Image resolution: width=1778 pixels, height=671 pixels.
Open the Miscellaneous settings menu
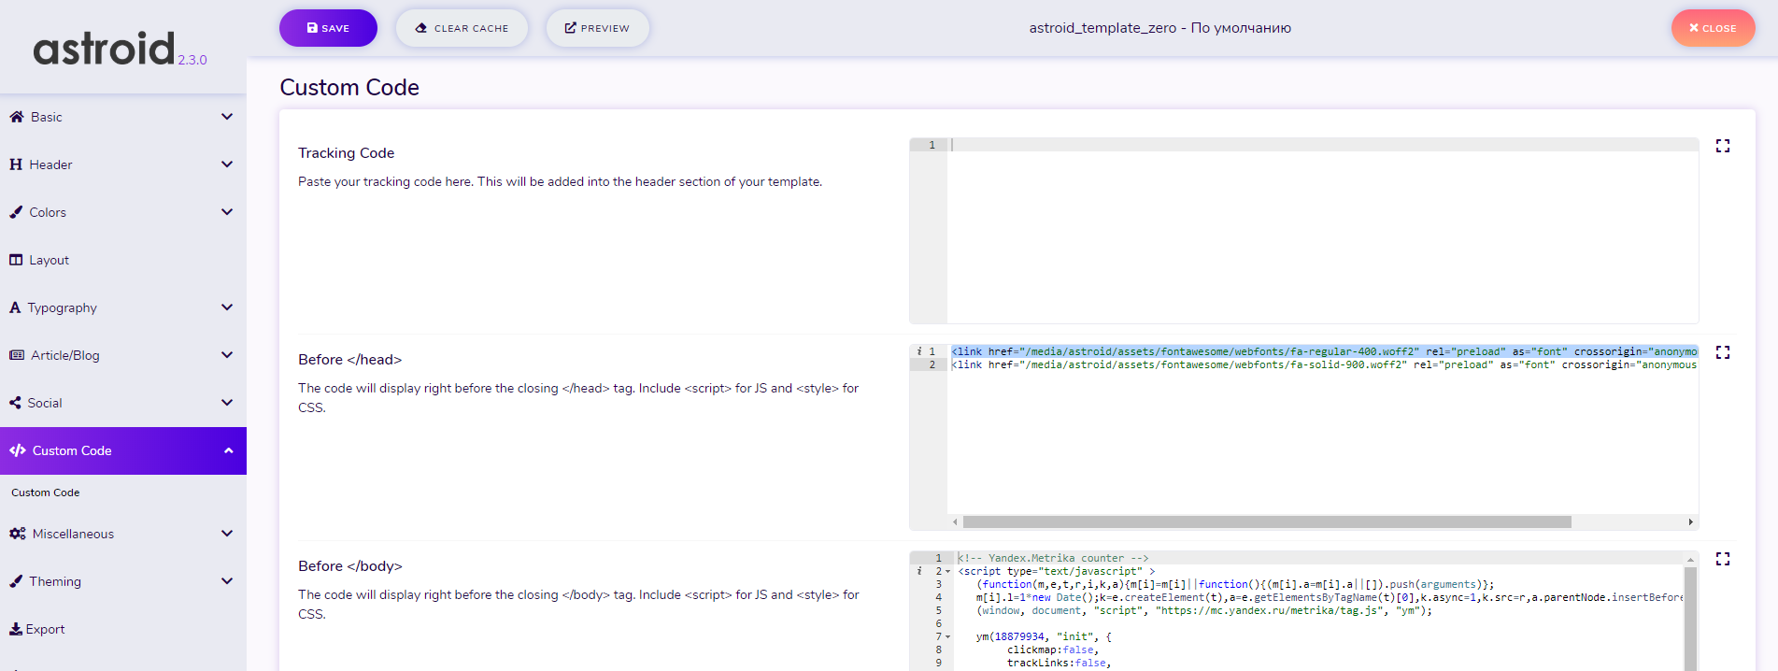point(123,534)
